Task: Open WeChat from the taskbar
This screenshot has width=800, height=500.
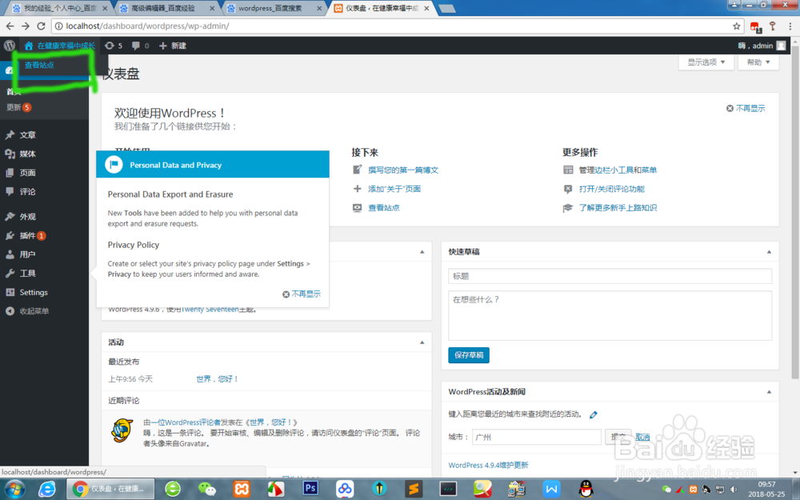Action: (207, 490)
